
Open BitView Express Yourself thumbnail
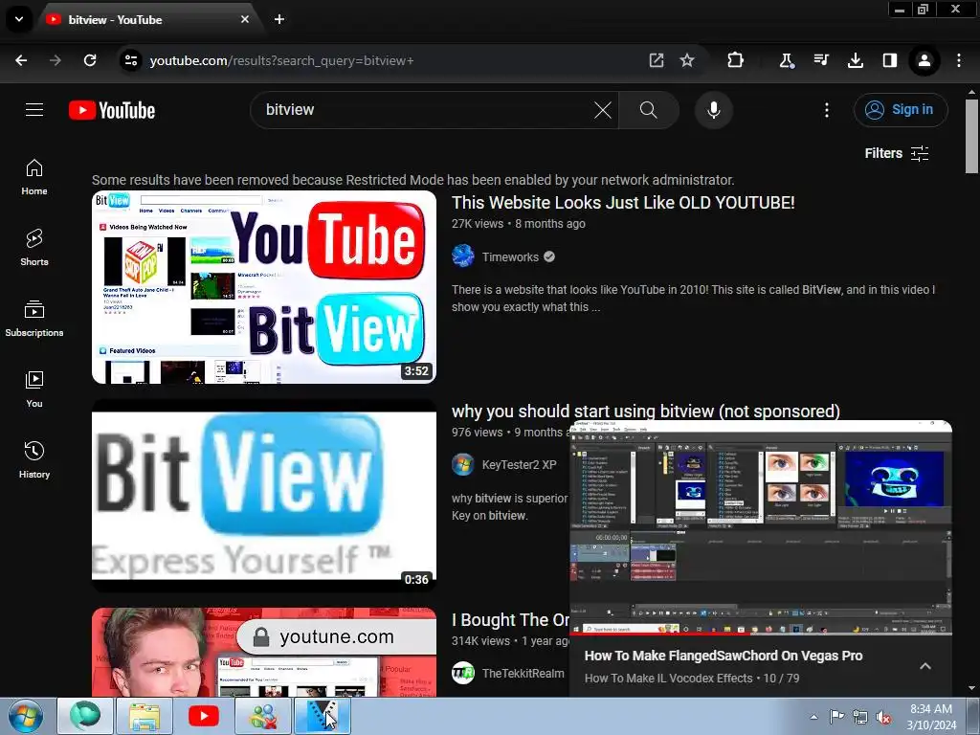pos(264,496)
